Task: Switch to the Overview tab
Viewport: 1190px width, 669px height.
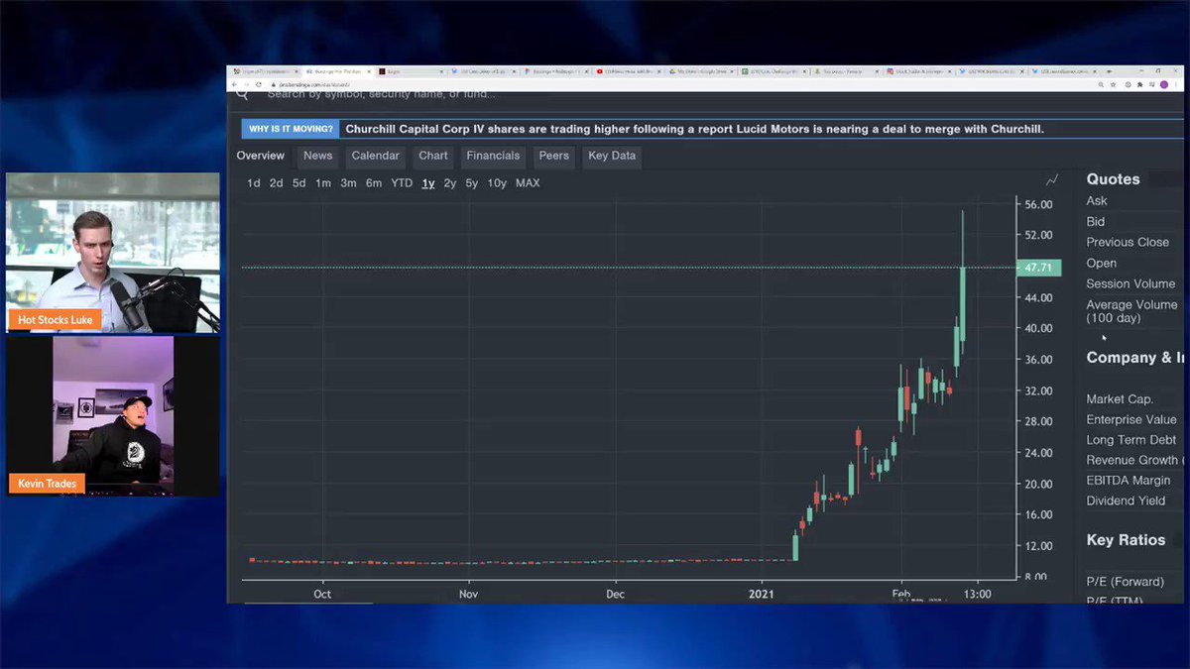Action: tap(261, 156)
